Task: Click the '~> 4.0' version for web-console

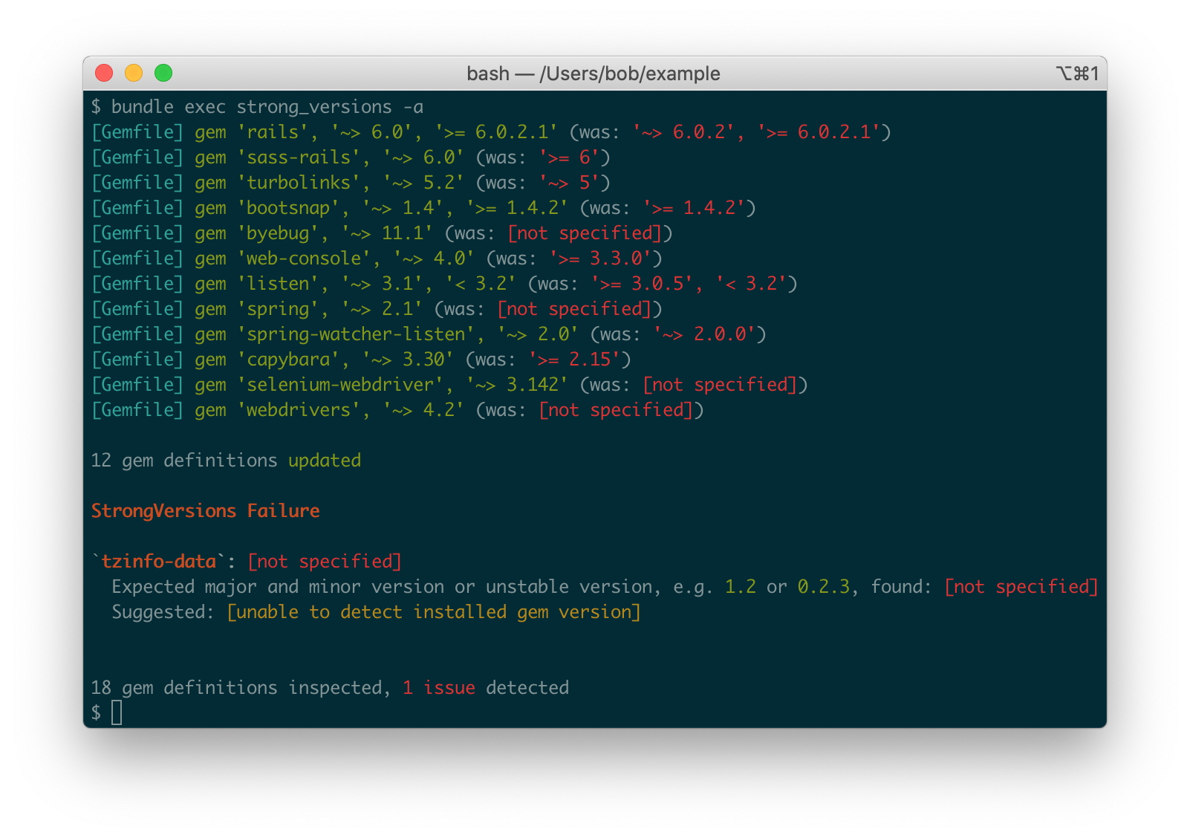Action: 434,259
